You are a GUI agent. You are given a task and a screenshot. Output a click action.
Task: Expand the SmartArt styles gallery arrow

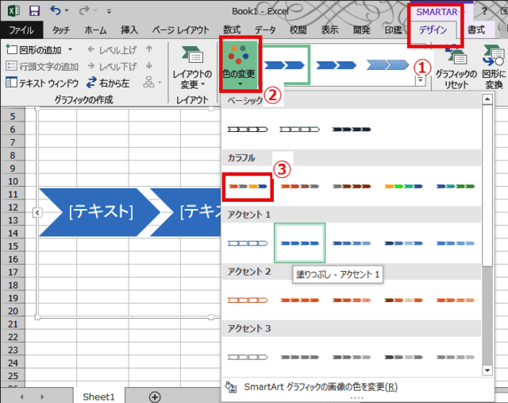(419, 80)
